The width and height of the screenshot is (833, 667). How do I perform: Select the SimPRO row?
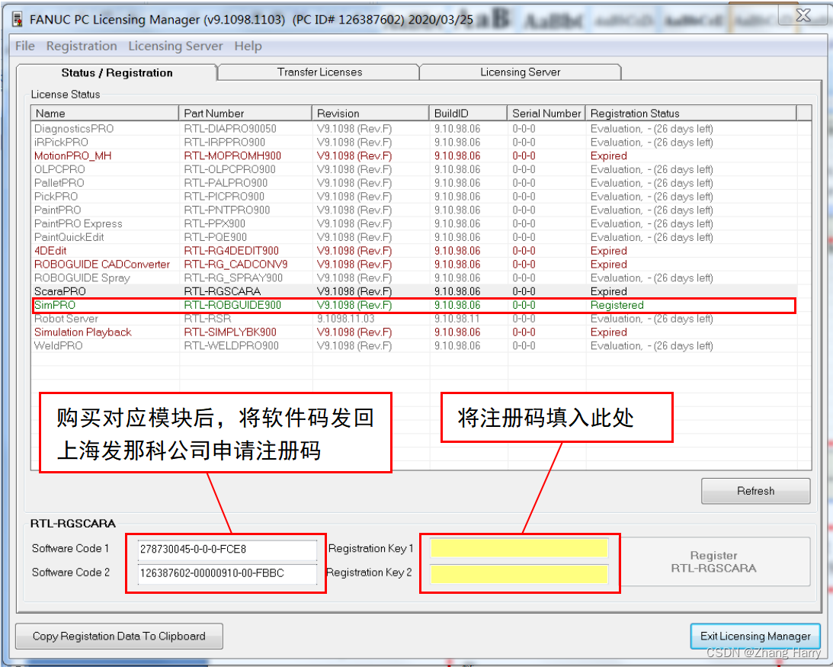pyautogui.click(x=415, y=305)
